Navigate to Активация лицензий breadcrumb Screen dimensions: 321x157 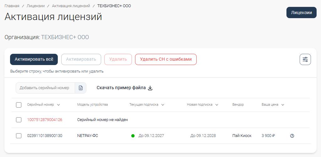[x=71, y=6]
